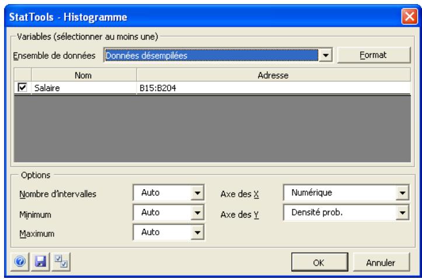Select the B15:B204 address cell

273,88
